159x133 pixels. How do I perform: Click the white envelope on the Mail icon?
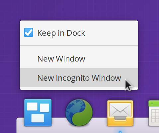click(120, 110)
